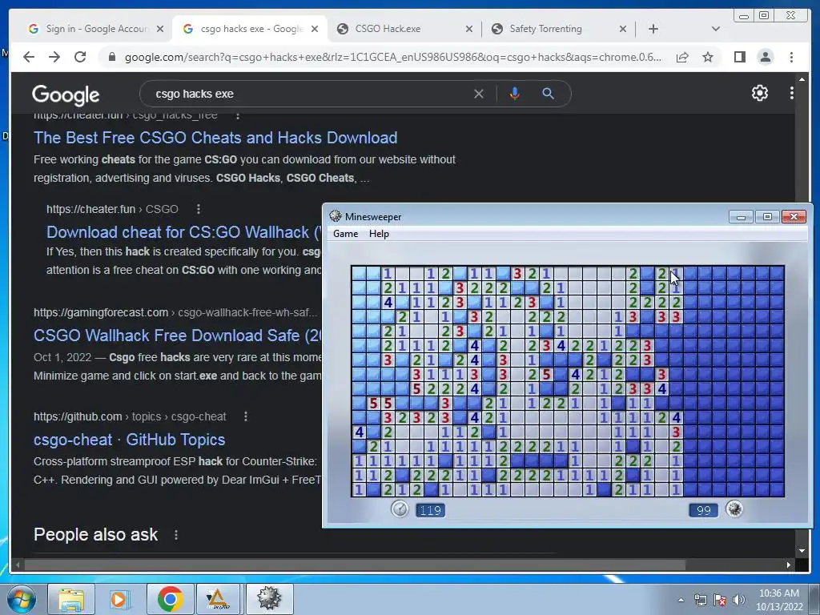The width and height of the screenshot is (820, 615).
Task: Open Minesweeper from taskbar
Action: coord(269,599)
